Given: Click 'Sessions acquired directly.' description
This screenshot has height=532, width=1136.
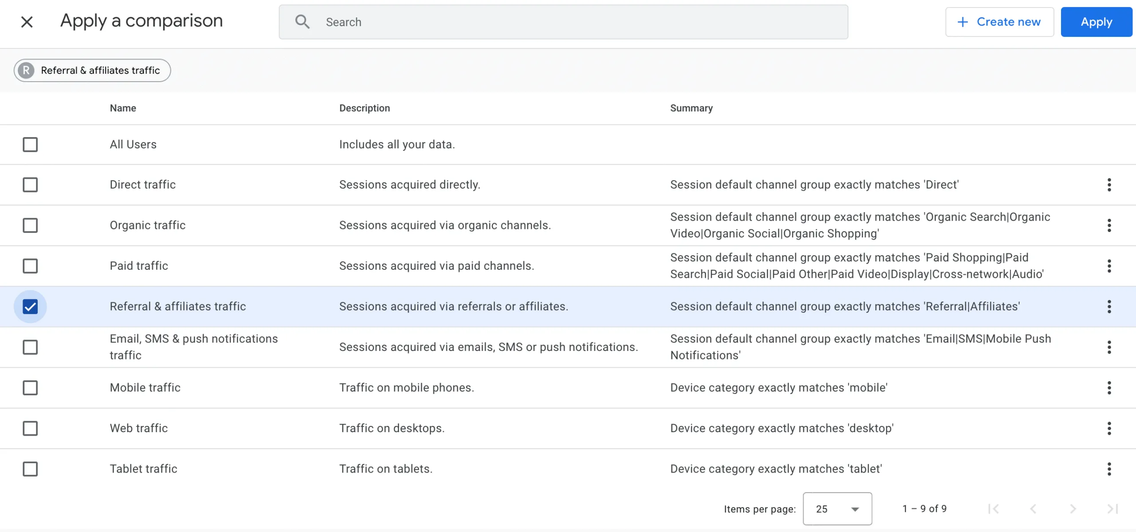Looking at the screenshot, I should 410,185.
